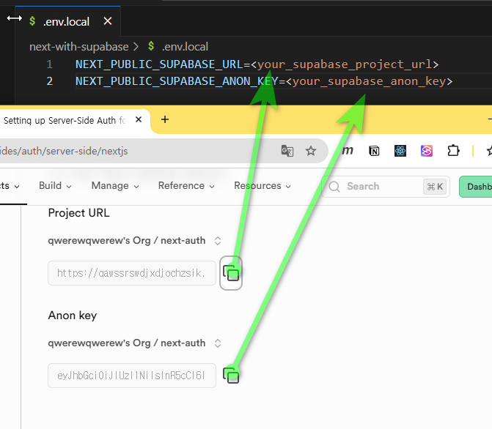The image size is (492, 429).
Task: Click the 'm' extension icon in toolbar
Action: click(x=348, y=151)
